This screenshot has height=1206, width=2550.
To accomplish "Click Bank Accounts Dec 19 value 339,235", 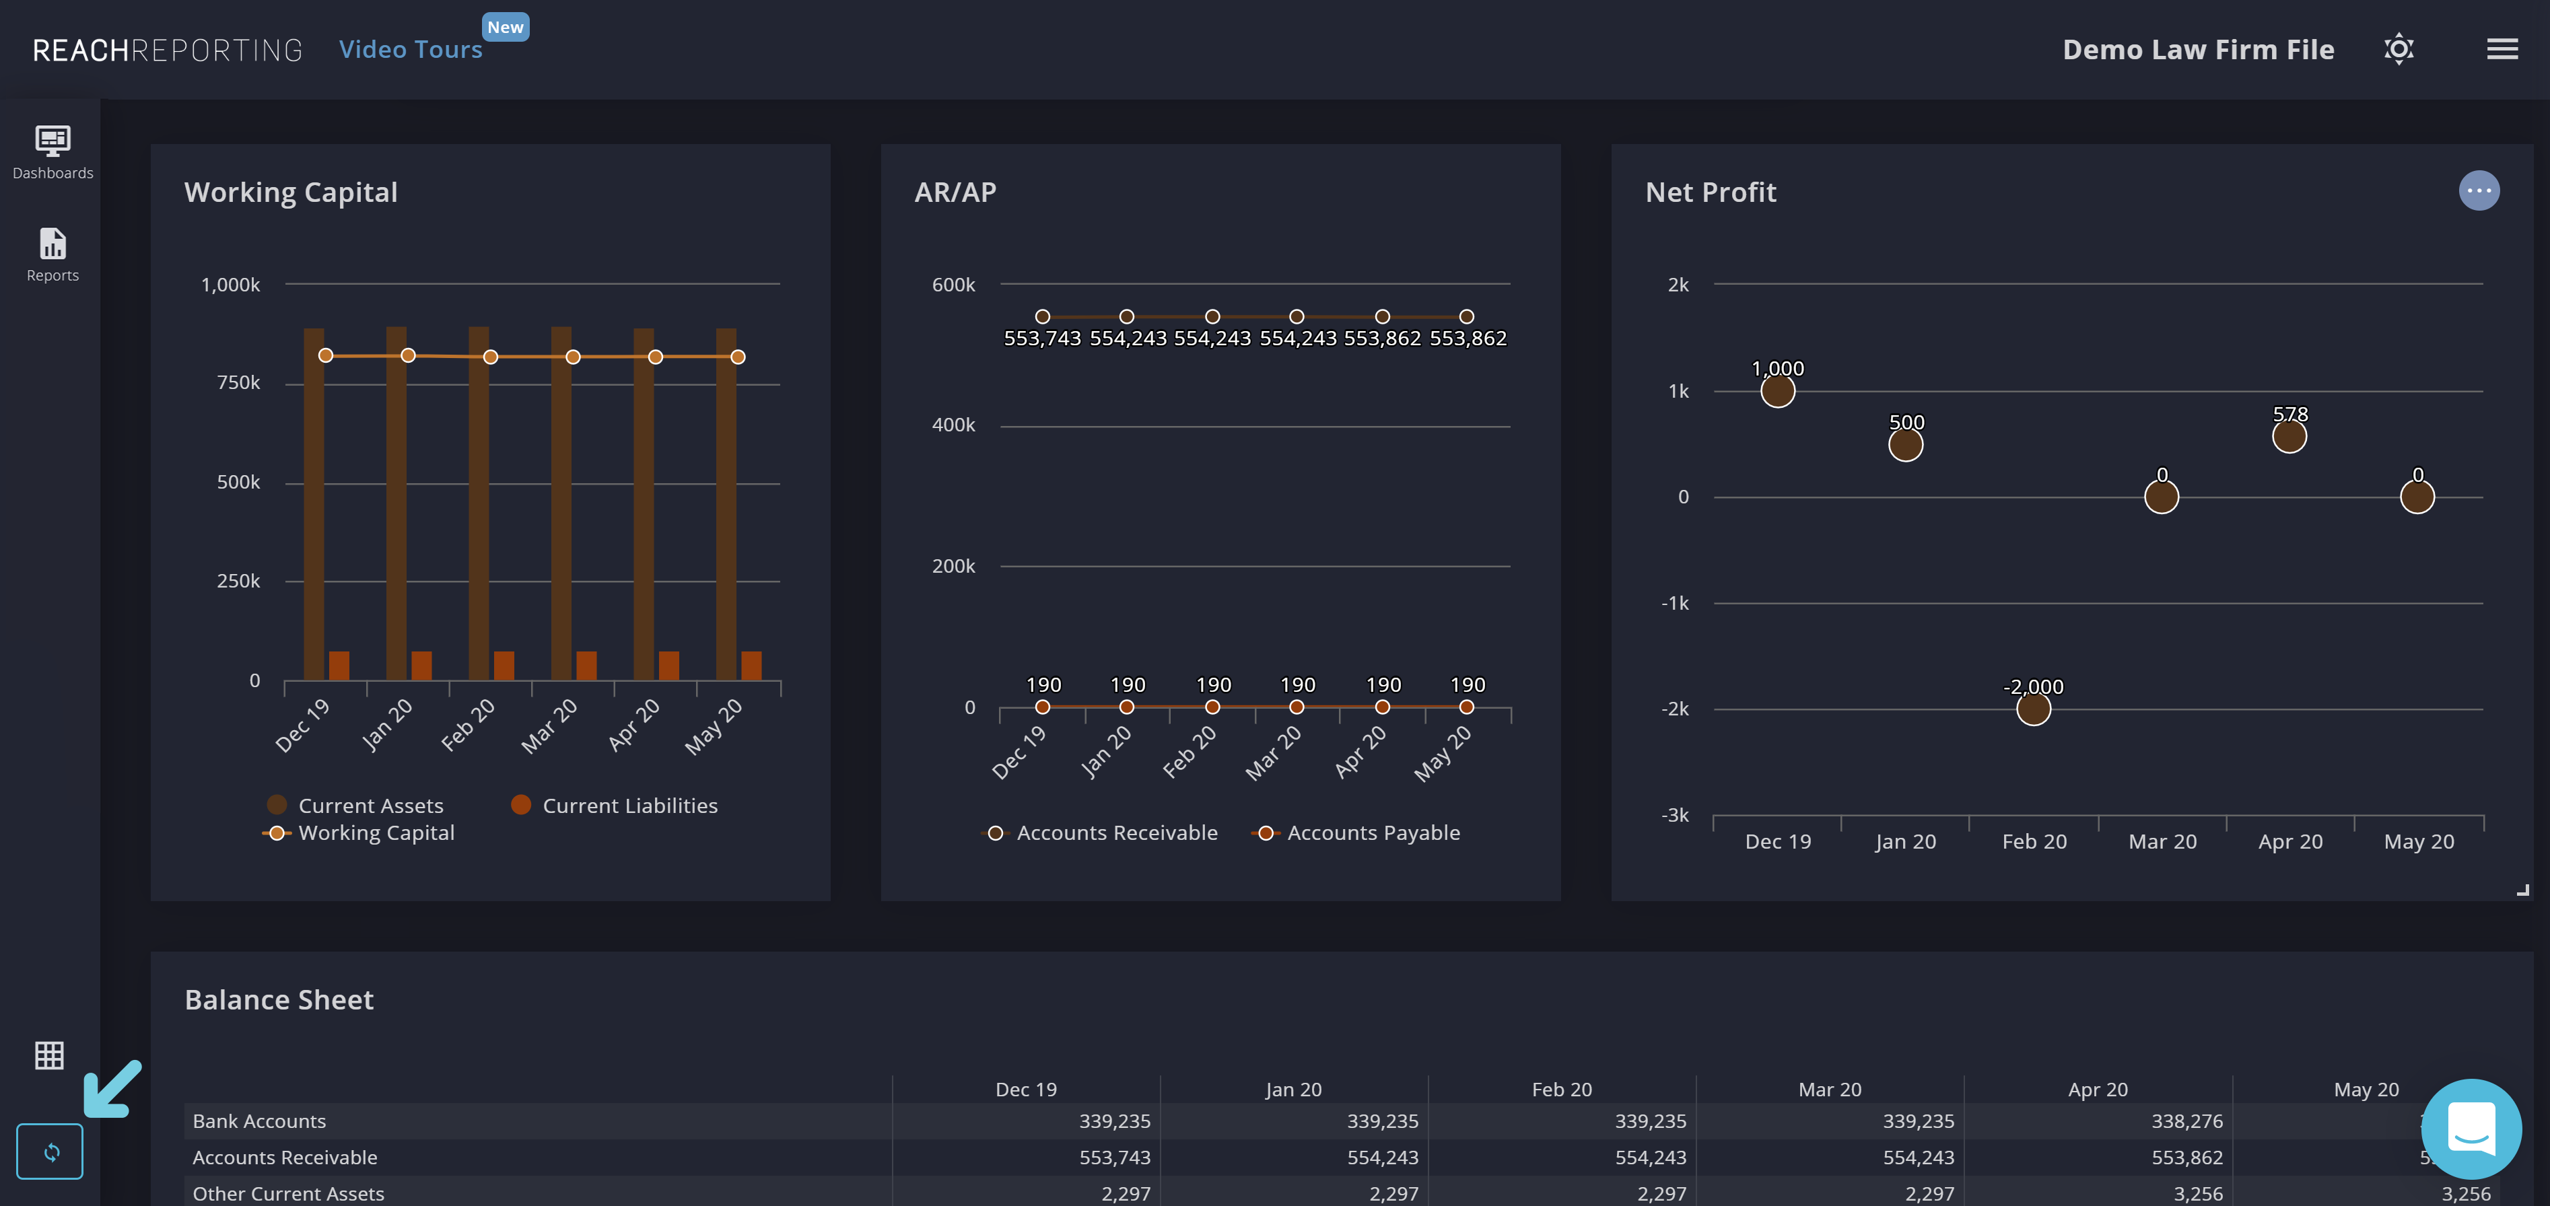I will (x=1115, y=1121).
